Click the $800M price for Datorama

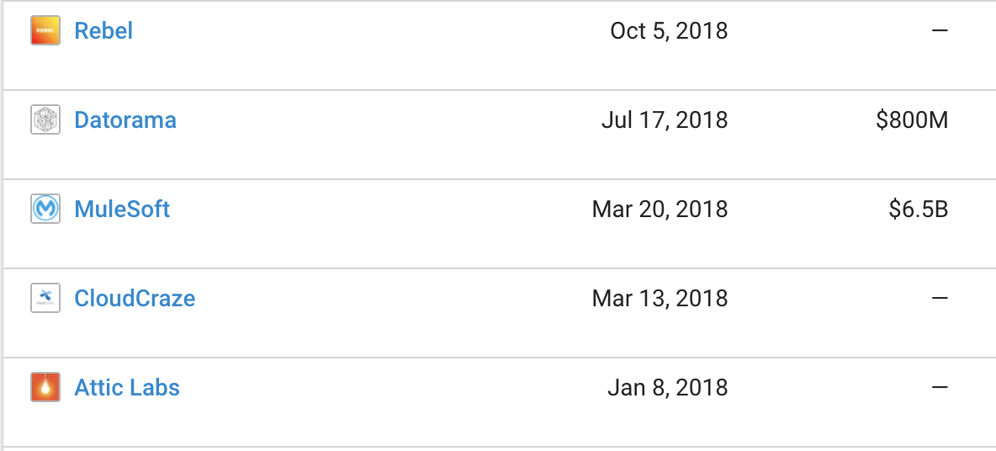click(x=912, y=120)
